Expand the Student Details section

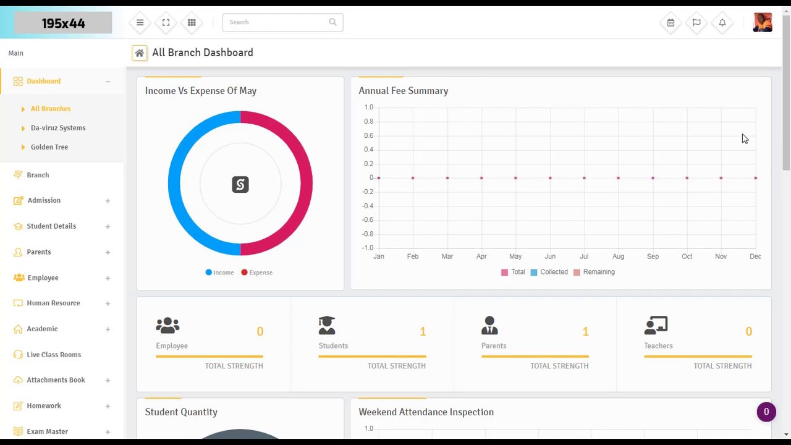coord(51,226)
